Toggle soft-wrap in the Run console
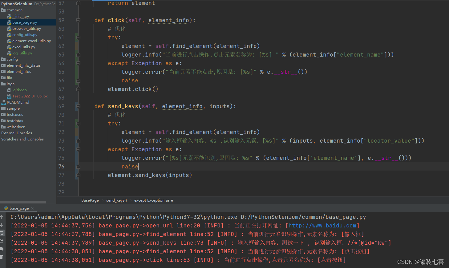 coord(2,233)
